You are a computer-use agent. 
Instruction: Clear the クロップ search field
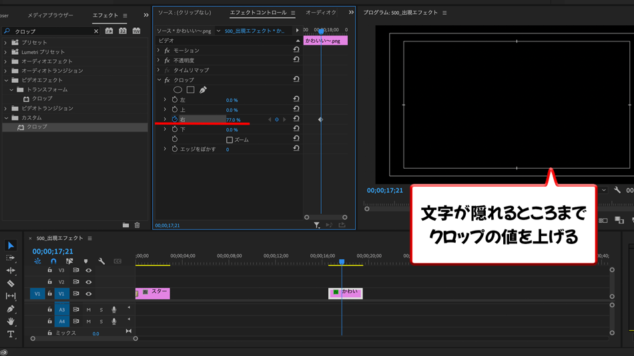pyautogui.click(x=96, y=31)
